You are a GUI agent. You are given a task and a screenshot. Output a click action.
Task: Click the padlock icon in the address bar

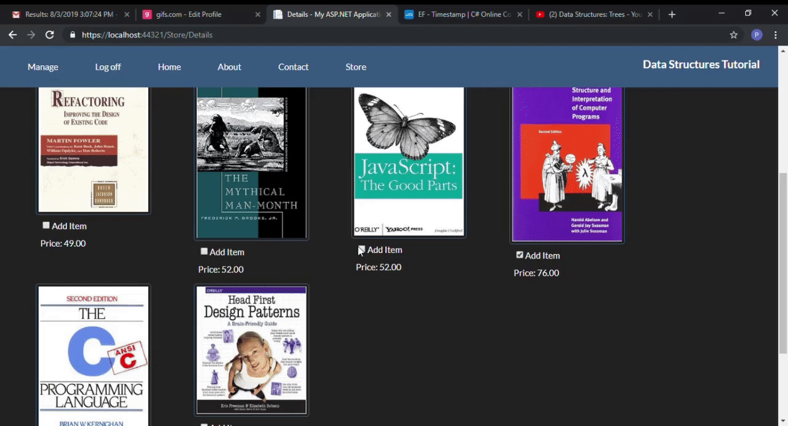[73, 35]
